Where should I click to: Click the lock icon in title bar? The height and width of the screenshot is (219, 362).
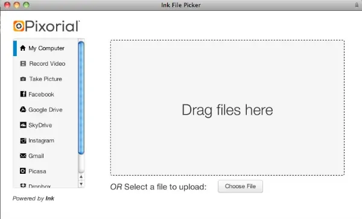point(357,5)
